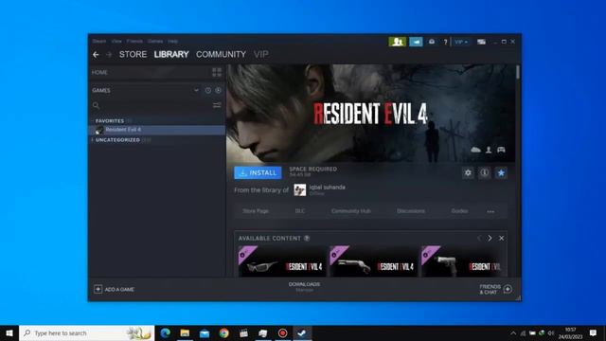Screen dimensions: 606x341
Task: Open the blue announcements megaphone icon
Action: [x=416, y=42]
